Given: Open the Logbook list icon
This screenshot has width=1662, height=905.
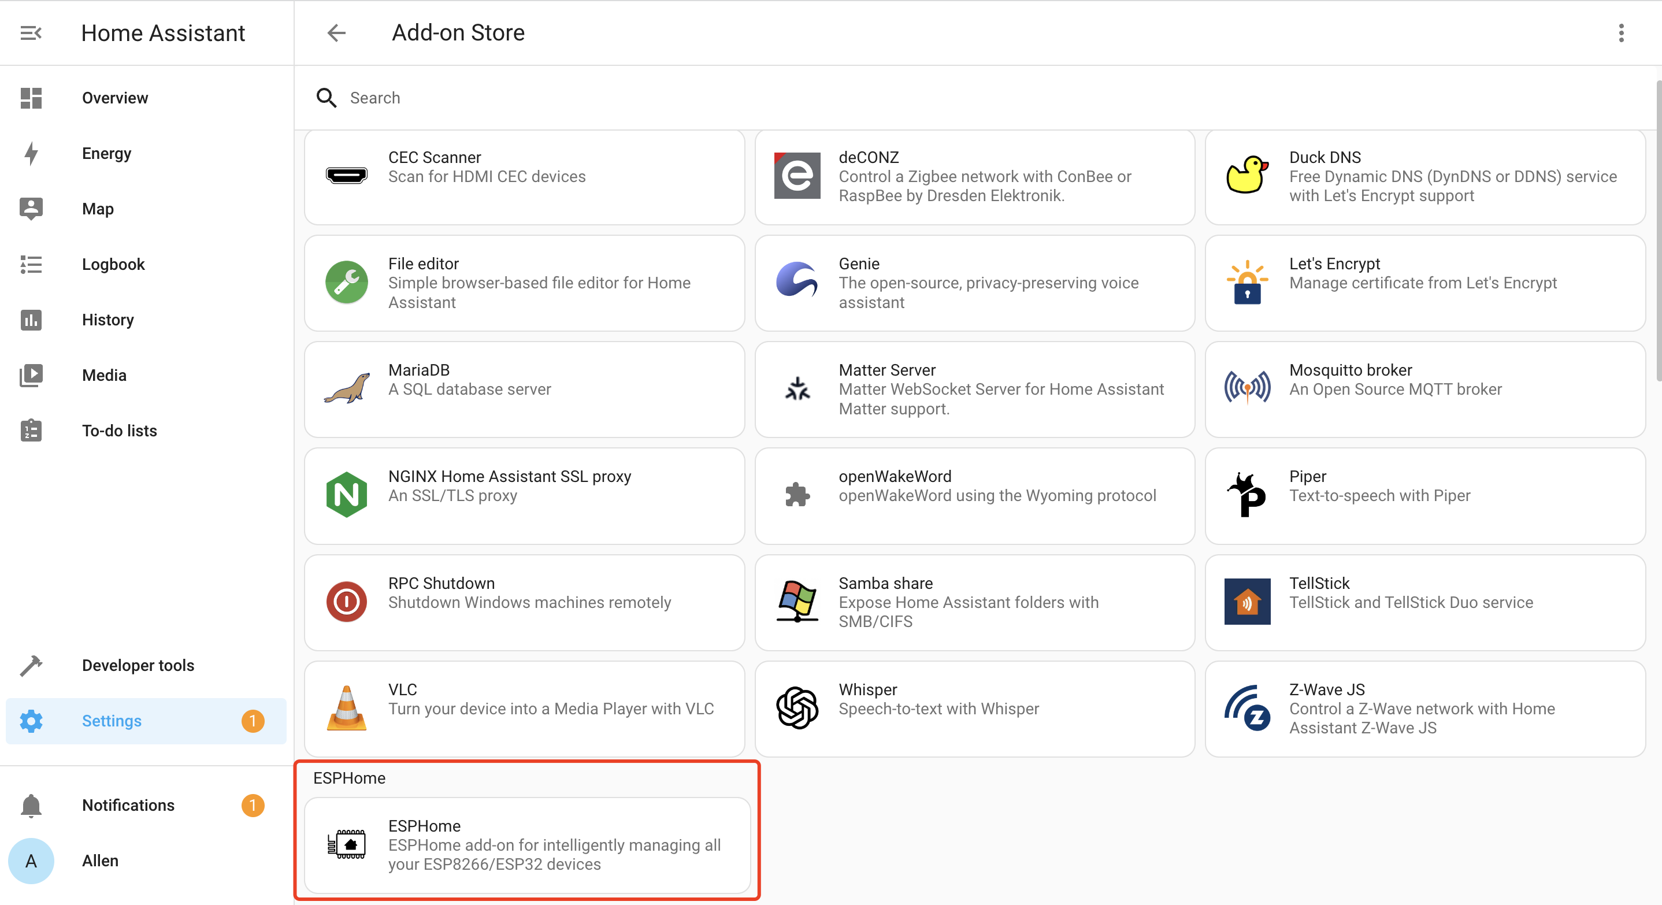Looking at the screenshot, I should click(x=31, y=265).
